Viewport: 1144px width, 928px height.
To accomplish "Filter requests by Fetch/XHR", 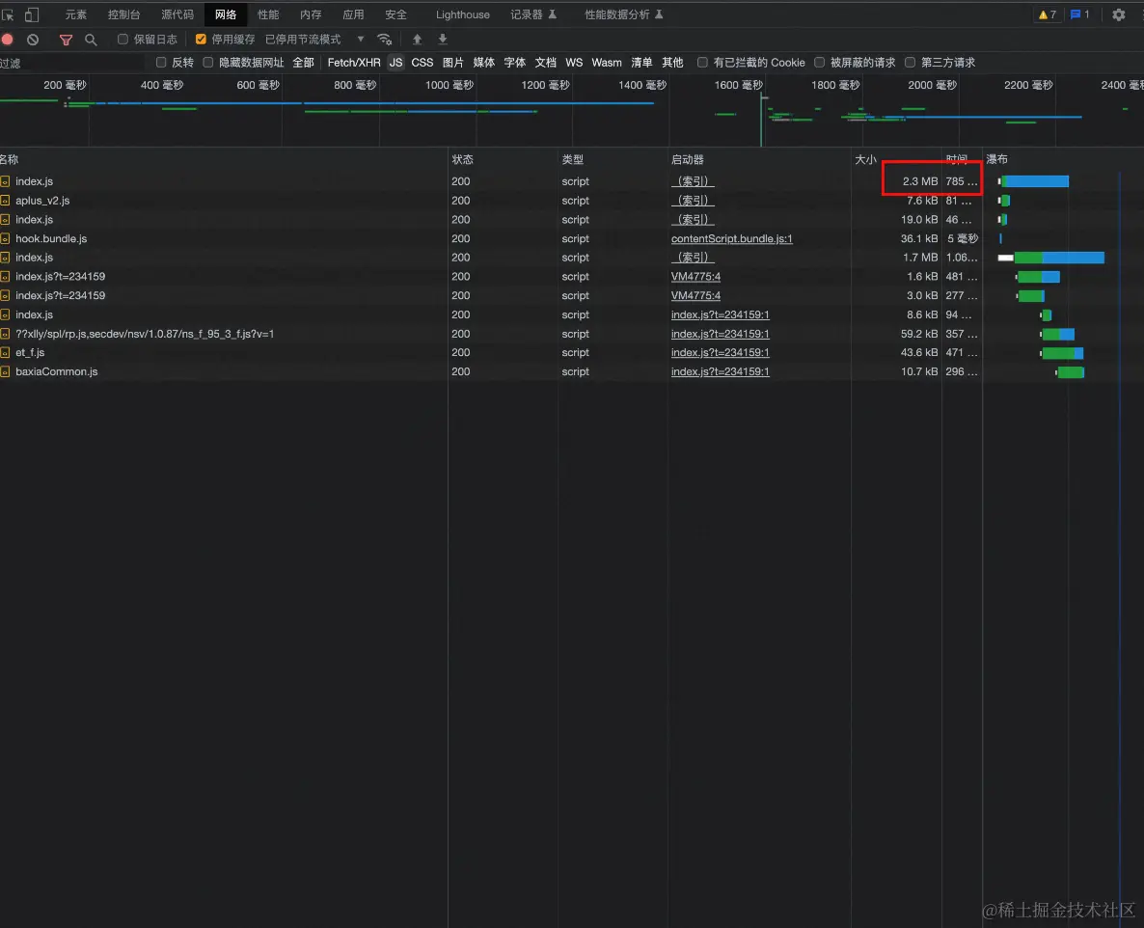I will [354, 63].
